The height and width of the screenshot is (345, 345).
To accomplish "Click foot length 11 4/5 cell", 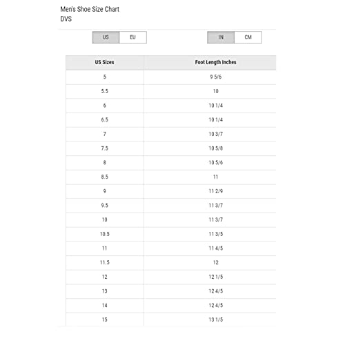I will [215, 248].
